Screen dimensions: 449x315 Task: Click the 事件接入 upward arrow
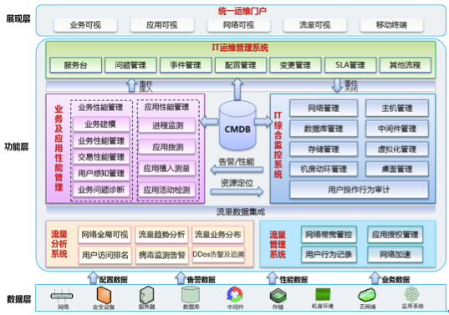[131, 85]
